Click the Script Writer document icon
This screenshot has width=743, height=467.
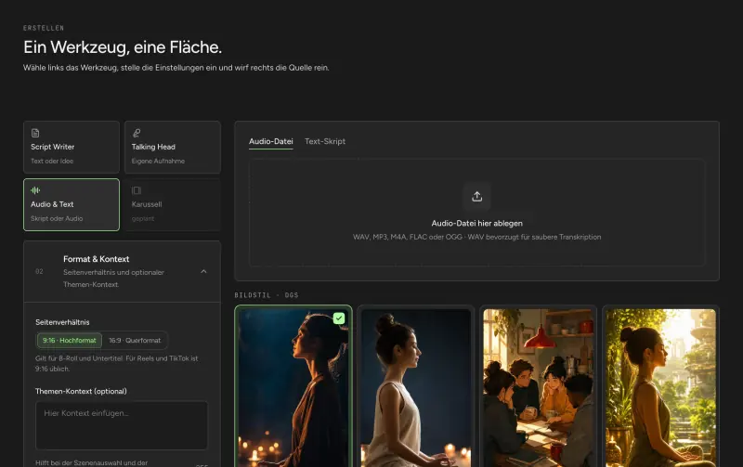point(35,133)
